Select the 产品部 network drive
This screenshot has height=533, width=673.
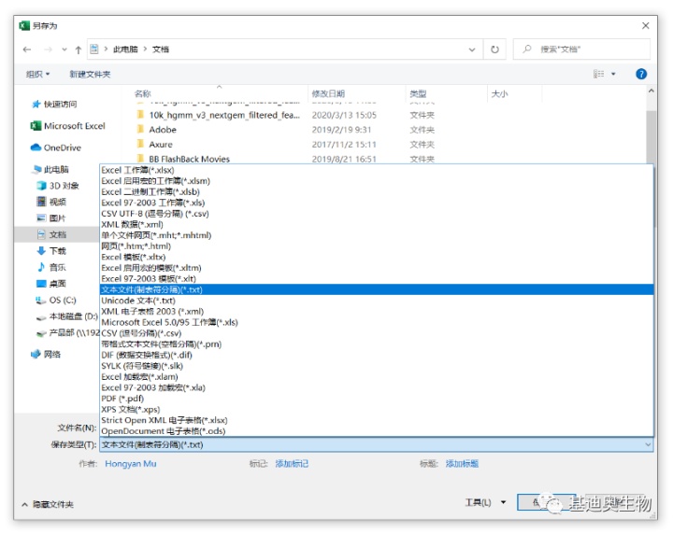point(67,333)
